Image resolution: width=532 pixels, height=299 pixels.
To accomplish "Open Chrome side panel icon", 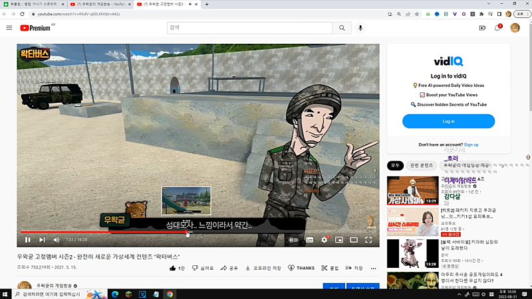I will tap(499, 14).
